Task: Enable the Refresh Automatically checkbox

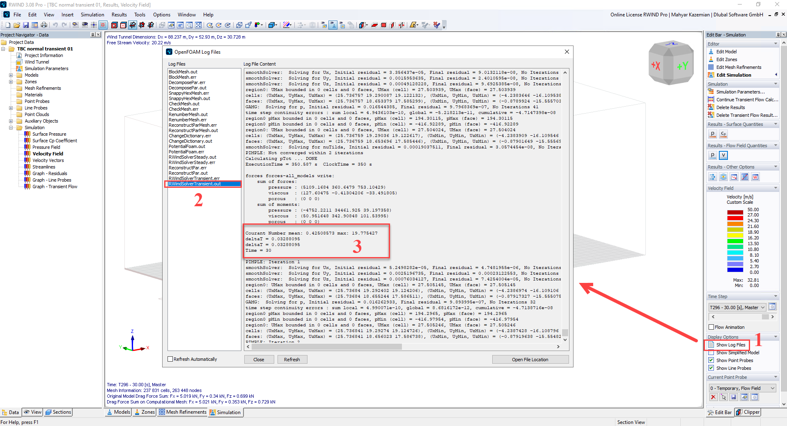Action: (170, 359)
